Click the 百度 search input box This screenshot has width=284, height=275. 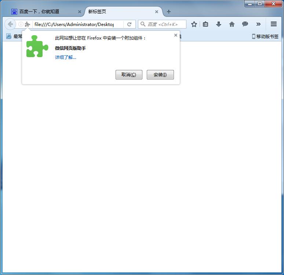pos(165,24)
